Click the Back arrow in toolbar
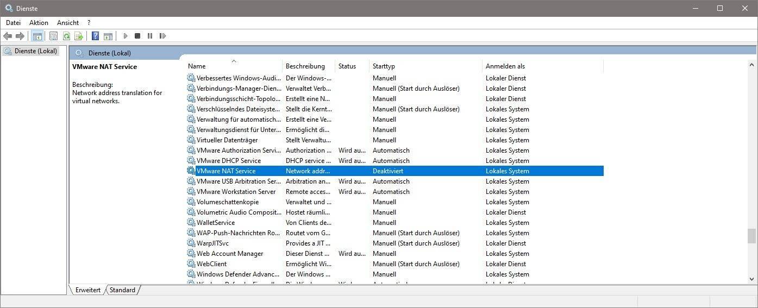This screenshot has height=308, width=758. 8,36
